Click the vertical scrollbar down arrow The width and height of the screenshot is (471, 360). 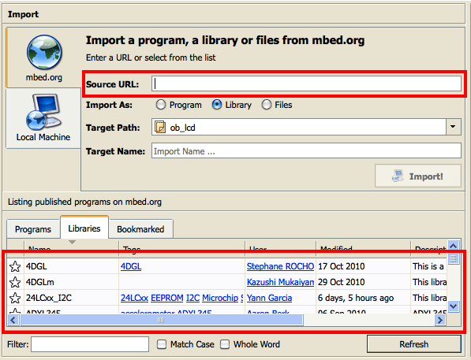point(454,306)
